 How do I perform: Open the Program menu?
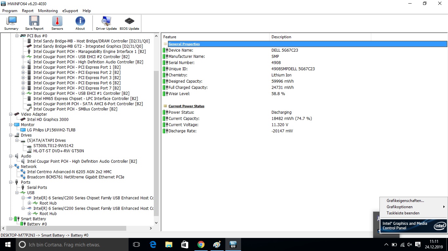pos(10,11)
